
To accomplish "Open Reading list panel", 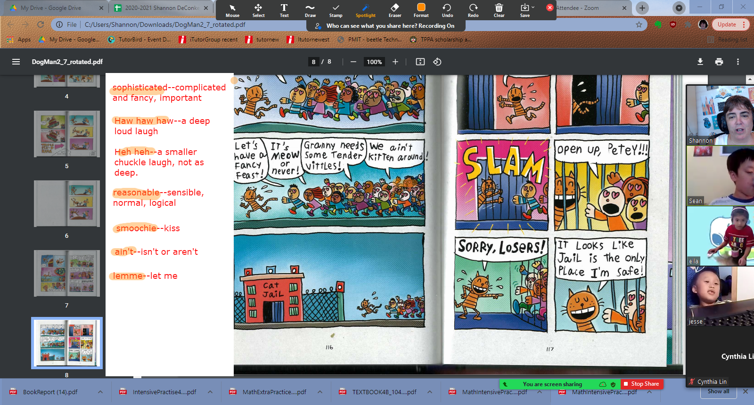I will point(727,40).
